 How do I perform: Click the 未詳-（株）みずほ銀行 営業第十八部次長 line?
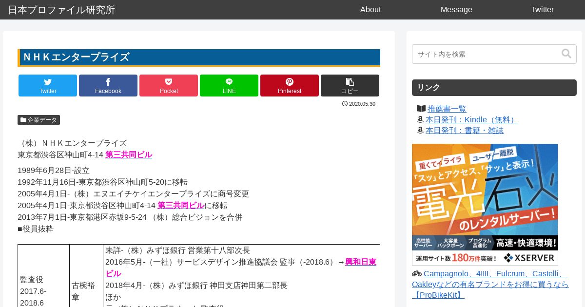point(177,250)
